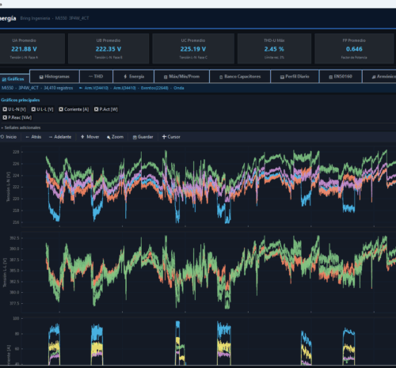Click the Energía lightning icon
Screen dimensions: 396x368
tap(125, 77)
